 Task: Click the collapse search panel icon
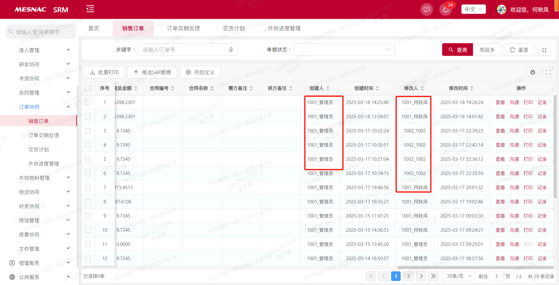click(x=544, y=50)
